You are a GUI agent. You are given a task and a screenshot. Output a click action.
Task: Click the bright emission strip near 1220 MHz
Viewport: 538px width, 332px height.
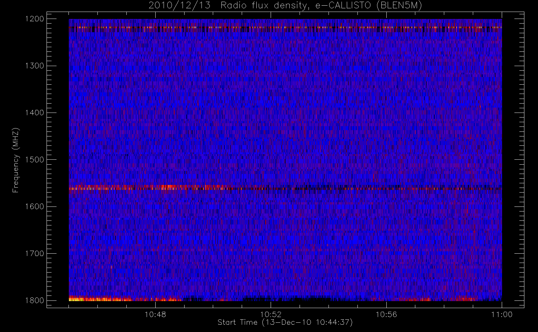pos(285,28)
